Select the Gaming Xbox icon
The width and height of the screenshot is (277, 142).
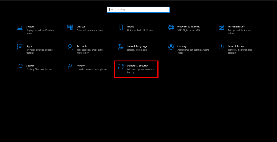pyautogui.click(x=171, y=47)
